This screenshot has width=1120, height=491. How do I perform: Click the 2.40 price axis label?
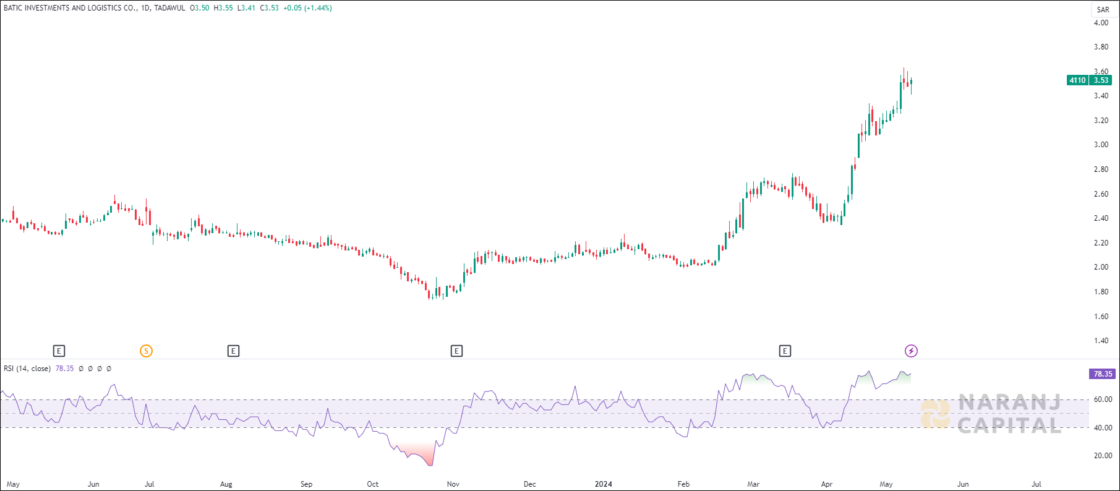tap(1101, 218)
